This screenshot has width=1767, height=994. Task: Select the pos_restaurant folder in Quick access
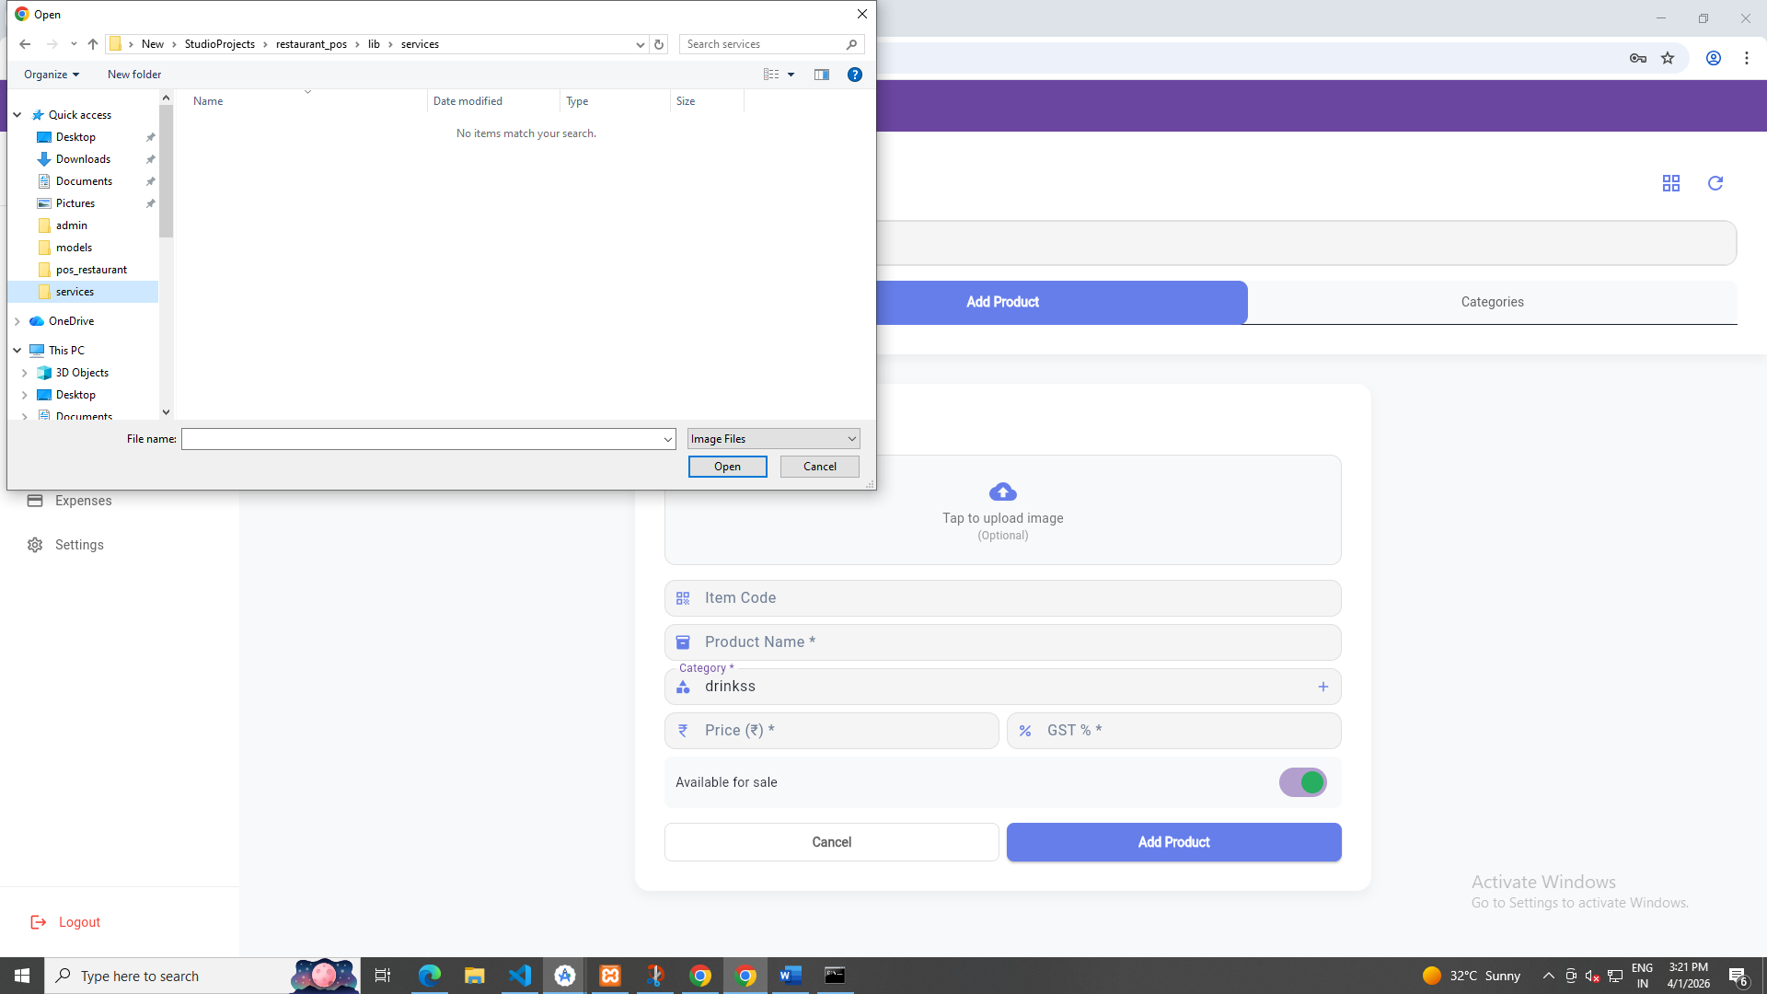(91, 270)
